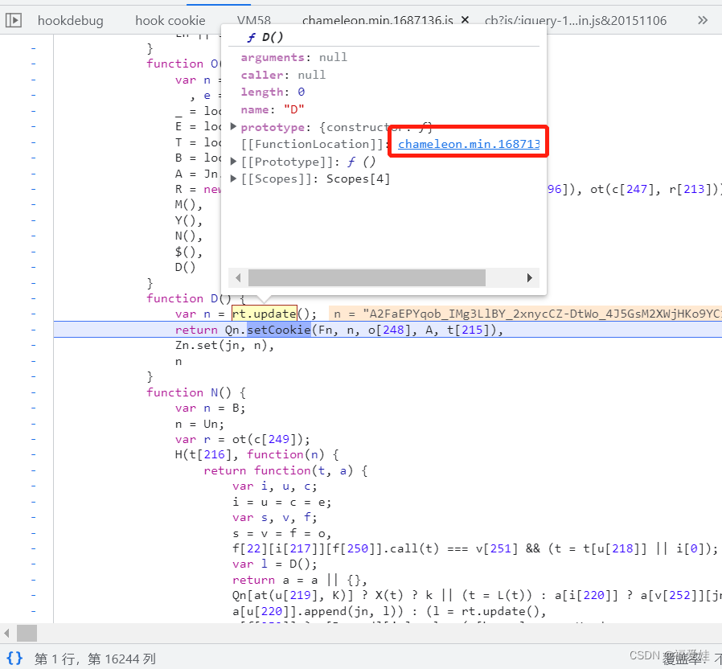Click the ƒ function icon beside D()
Screen dimensions: 722x669
pyautogui.click(x=252, y=37)
